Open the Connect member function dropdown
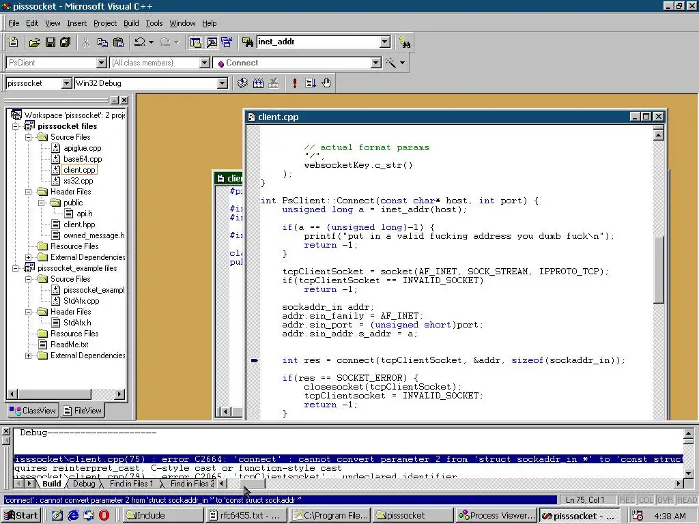 pos(376,63)
